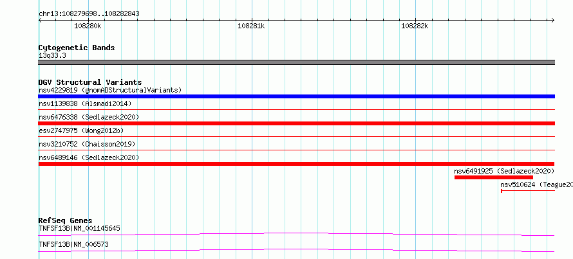Click the RefSeq Genes track heading
This screenshot has width=573, height=259.
pyautogui.click(x=66, y=220)
